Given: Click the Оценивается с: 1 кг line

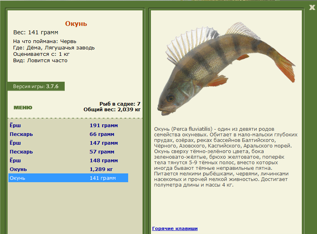Looking at the screenshot, I should (42, 54).
